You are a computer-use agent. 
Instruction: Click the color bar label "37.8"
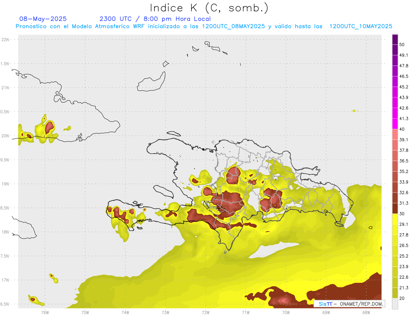pyautogui.click(x=404, y=150)
